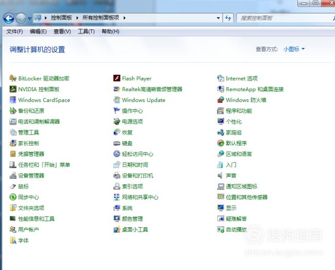Image resolution: width=335 pixels, height=270 pixels.
Task: Open the 显示 monitor icon
Action: 221,208
